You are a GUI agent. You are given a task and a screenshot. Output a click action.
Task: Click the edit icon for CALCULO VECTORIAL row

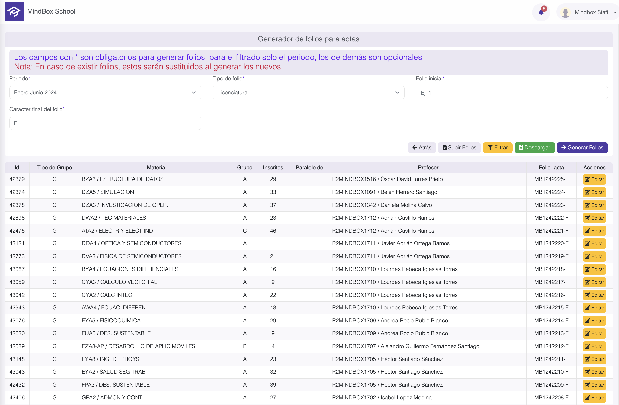coord(587,282)
